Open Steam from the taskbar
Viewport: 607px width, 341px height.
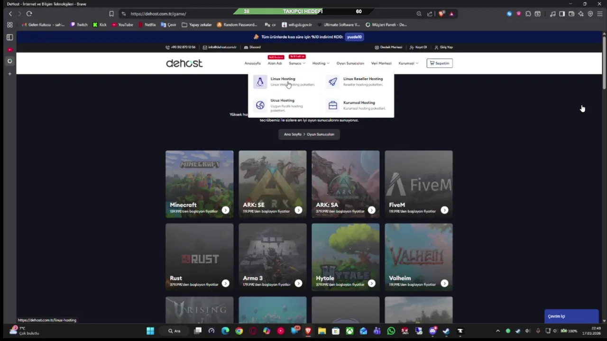[x=446, y=331]
